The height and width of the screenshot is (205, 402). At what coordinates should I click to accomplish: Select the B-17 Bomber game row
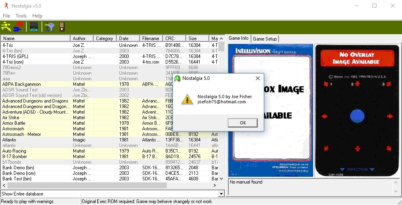pyautogui.click(x=110, y=157)
